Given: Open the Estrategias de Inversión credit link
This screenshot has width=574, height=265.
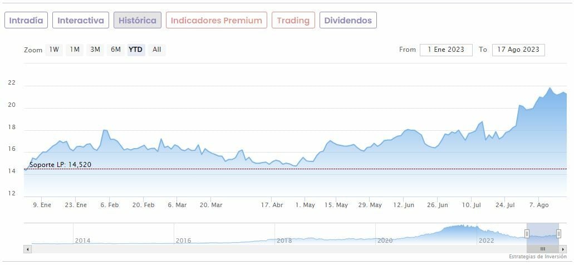Looking at the screenshot, I should pos(537,257).
